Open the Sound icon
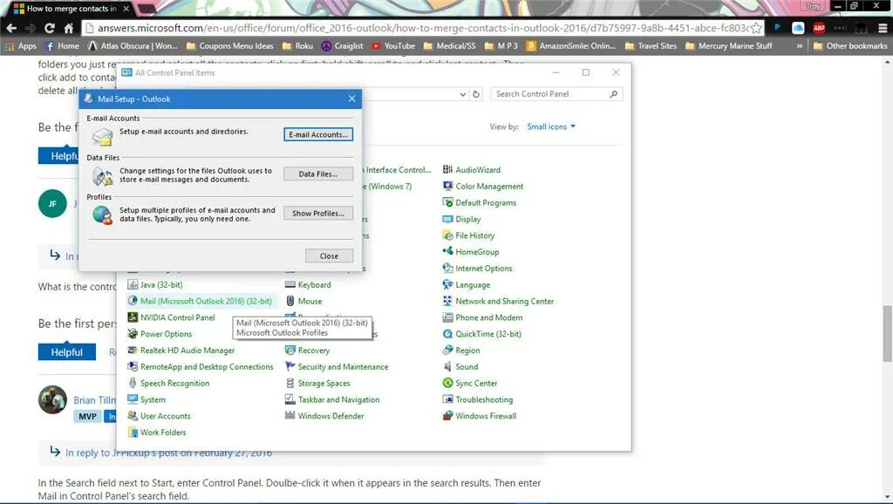Viewport: 893px width, 504px height. click(x=460, y=367)
